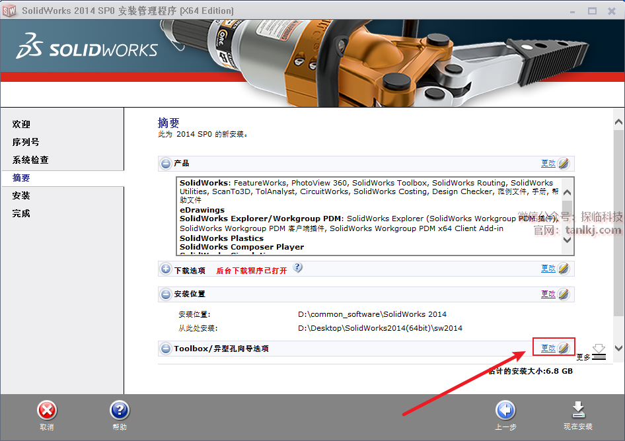This screenshot has height=441, width=625.
Task: Expand the 下载选项 section
Action: [166, 269]
